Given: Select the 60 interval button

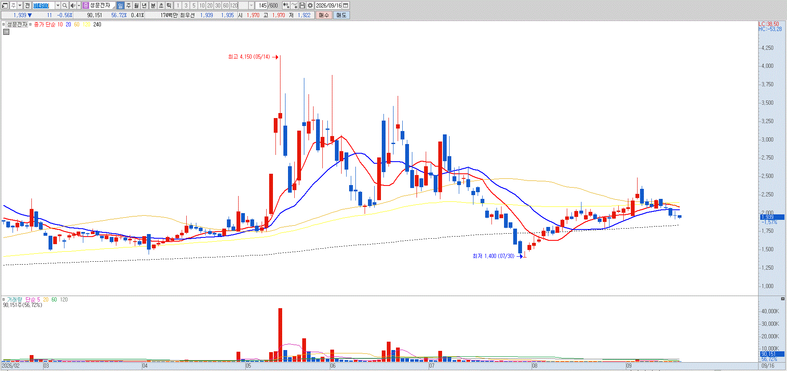Looking at the screenshot, I should (226, 5).
